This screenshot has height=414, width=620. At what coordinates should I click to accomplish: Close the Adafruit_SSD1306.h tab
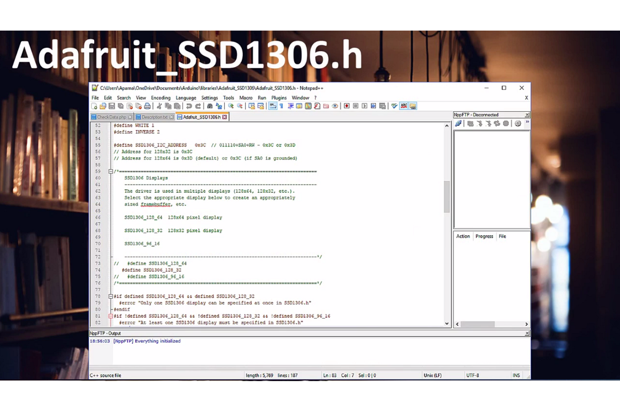pyautogui.click(x=225, y=117)
